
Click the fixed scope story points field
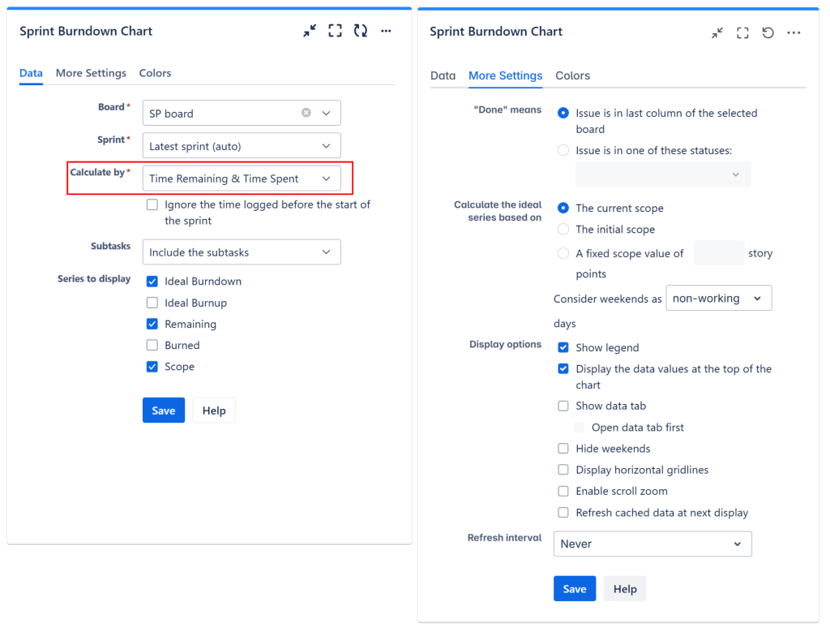pyautogui.click(x=719, y=253)
